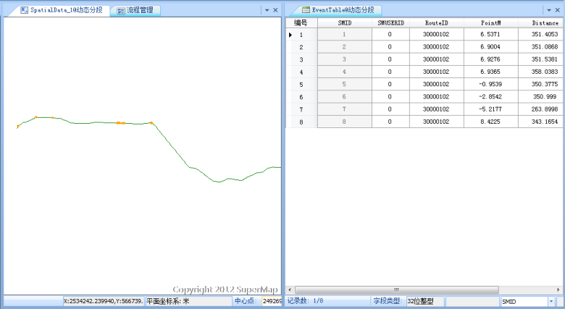565x309 pixels.
Task: Click the coordinate readout field in status bar
Action: tap(102, 300)
